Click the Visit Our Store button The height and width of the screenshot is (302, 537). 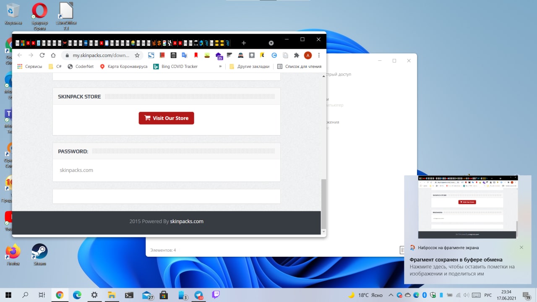167,118
